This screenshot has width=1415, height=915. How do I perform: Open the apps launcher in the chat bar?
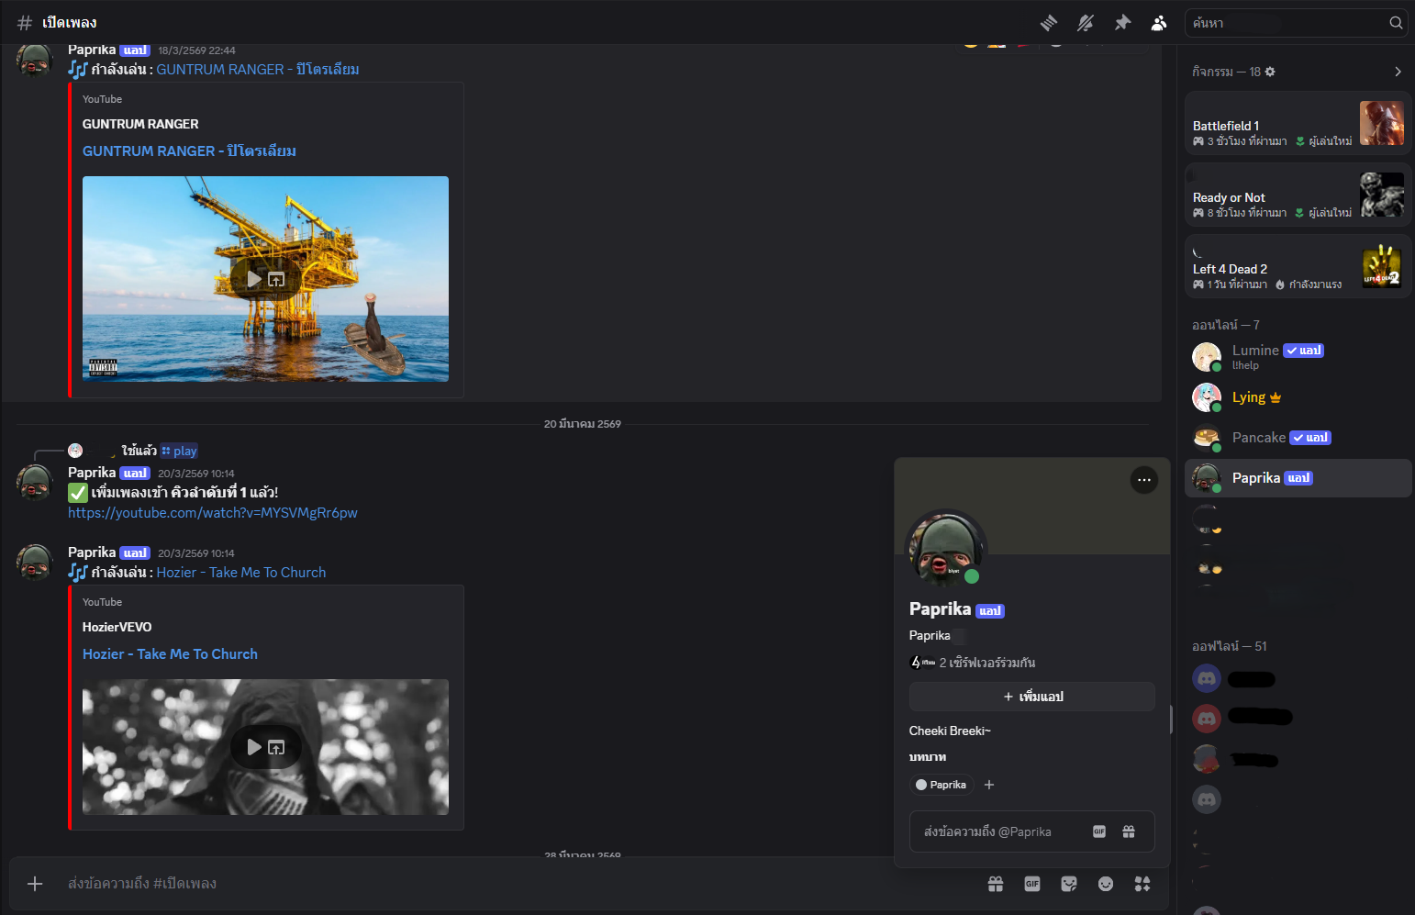click(1142, 884)
